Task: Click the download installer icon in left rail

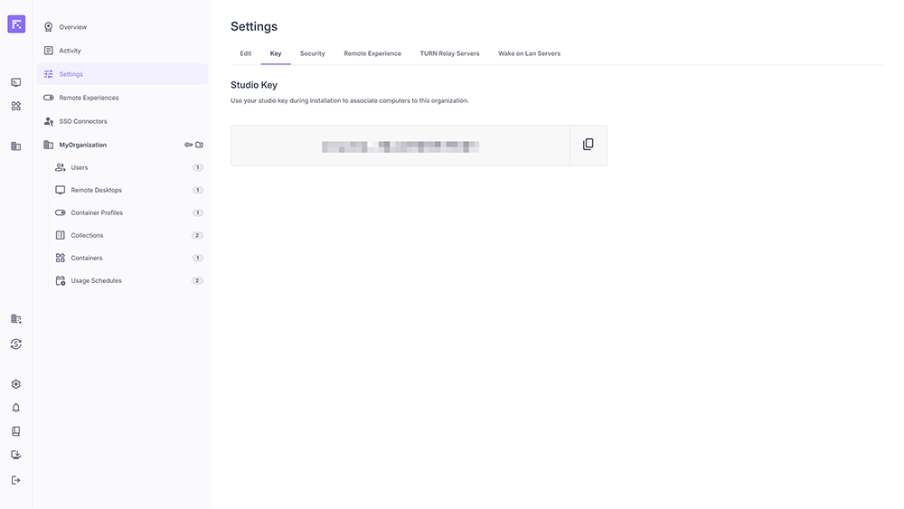Action: pyautogui.click(x=16, y=455)
